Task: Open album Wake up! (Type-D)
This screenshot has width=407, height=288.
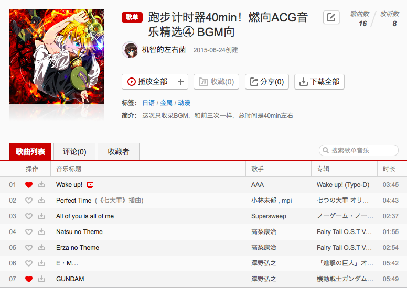Action: click(x=343, y=185)
